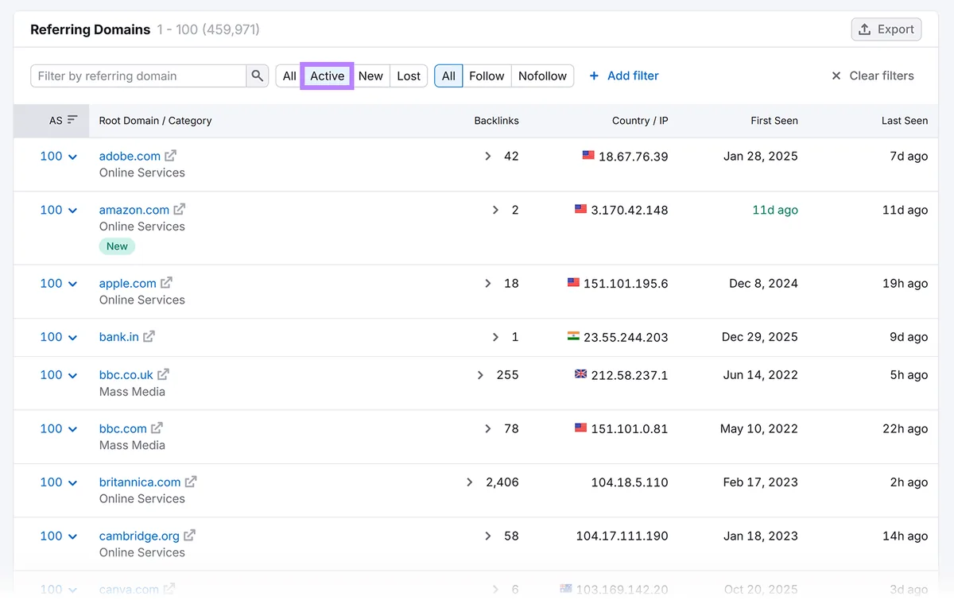Open the adobe.com domain link
The image size is (954, 604).
(x=130, y=156)
